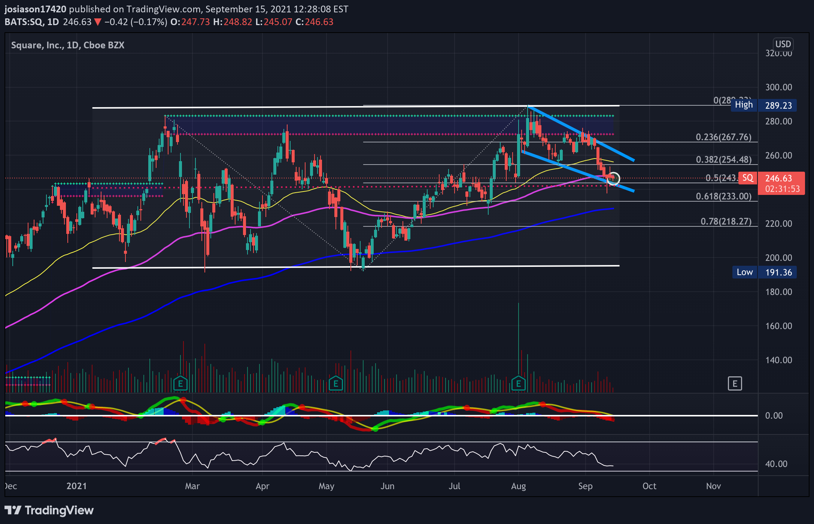Click the SQ 246.63 current price tag
This screenshot has height=524, width=814.
(x=771, y=178)
